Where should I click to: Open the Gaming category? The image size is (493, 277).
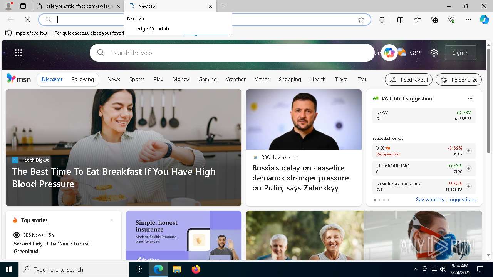click(x=208, y=79)
